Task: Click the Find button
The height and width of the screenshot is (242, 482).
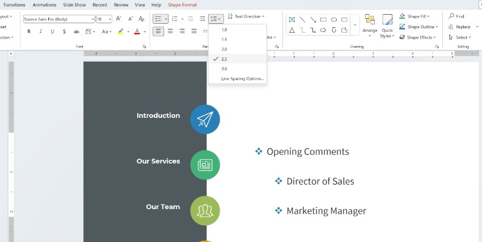Action: coord(457,16)
